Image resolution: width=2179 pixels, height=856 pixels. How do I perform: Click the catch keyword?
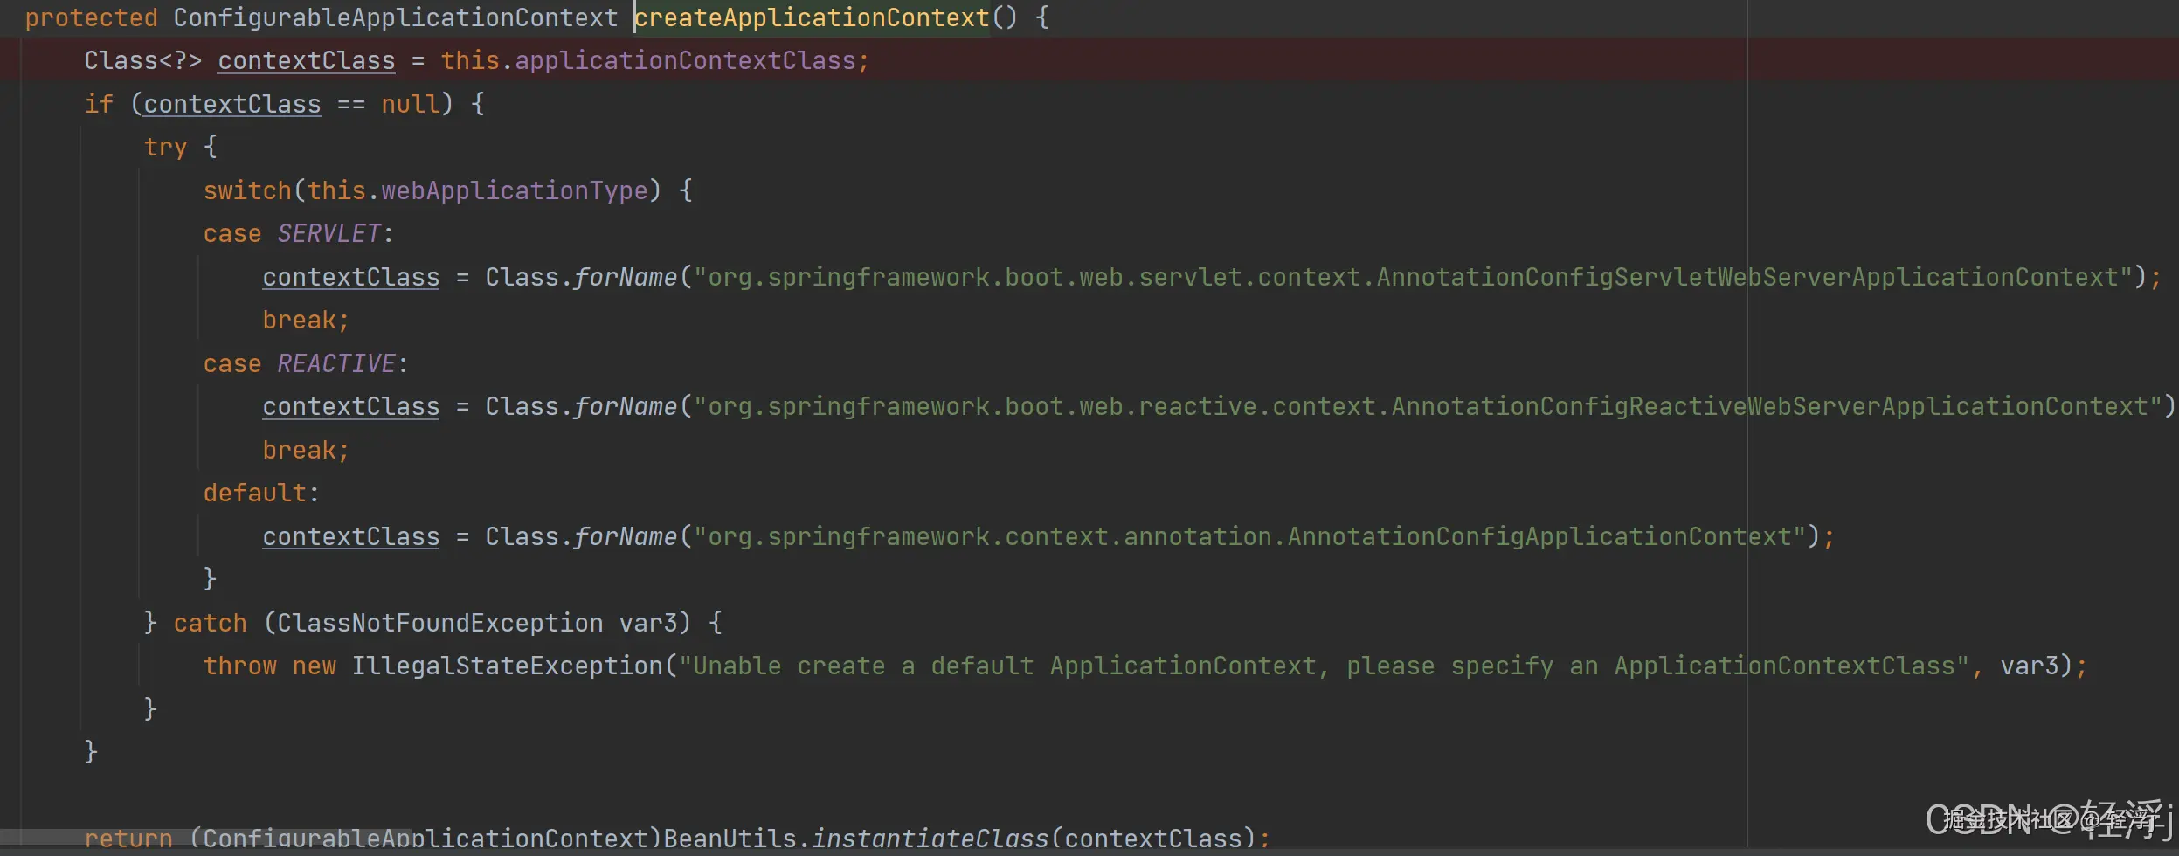tap(211, 623)
